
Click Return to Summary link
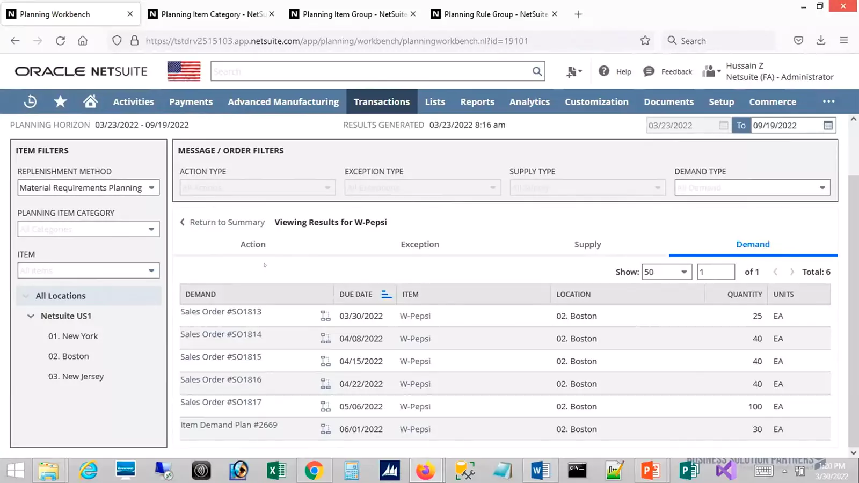[222, 222]
